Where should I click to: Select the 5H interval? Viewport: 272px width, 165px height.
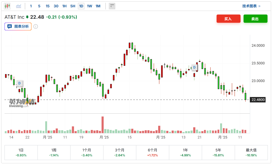pos(73,6)
